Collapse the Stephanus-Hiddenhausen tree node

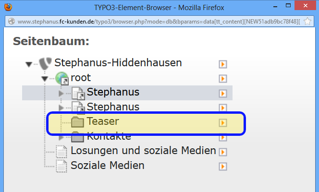(29, 64)
